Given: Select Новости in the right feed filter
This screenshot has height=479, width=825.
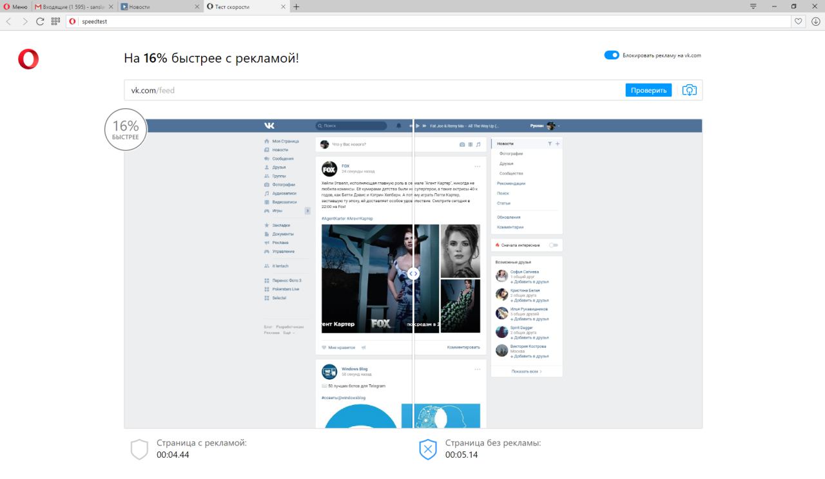Looking at the screenshot, I should click(505, 144).
